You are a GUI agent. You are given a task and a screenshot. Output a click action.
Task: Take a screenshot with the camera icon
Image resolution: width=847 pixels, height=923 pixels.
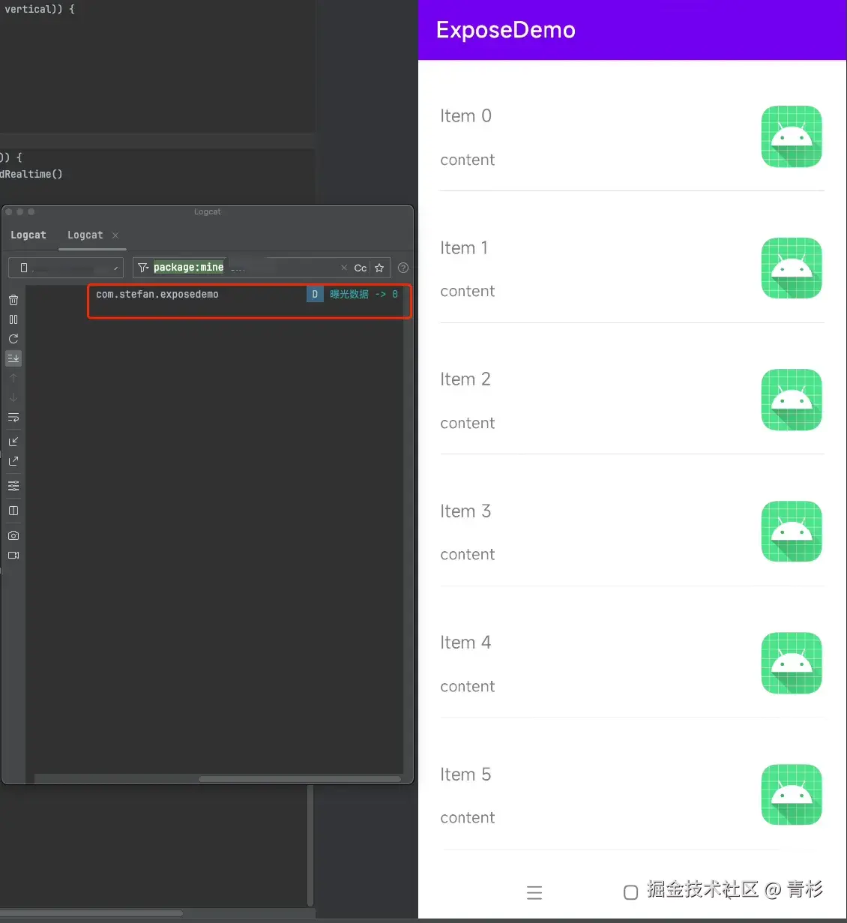click(13, 535)
